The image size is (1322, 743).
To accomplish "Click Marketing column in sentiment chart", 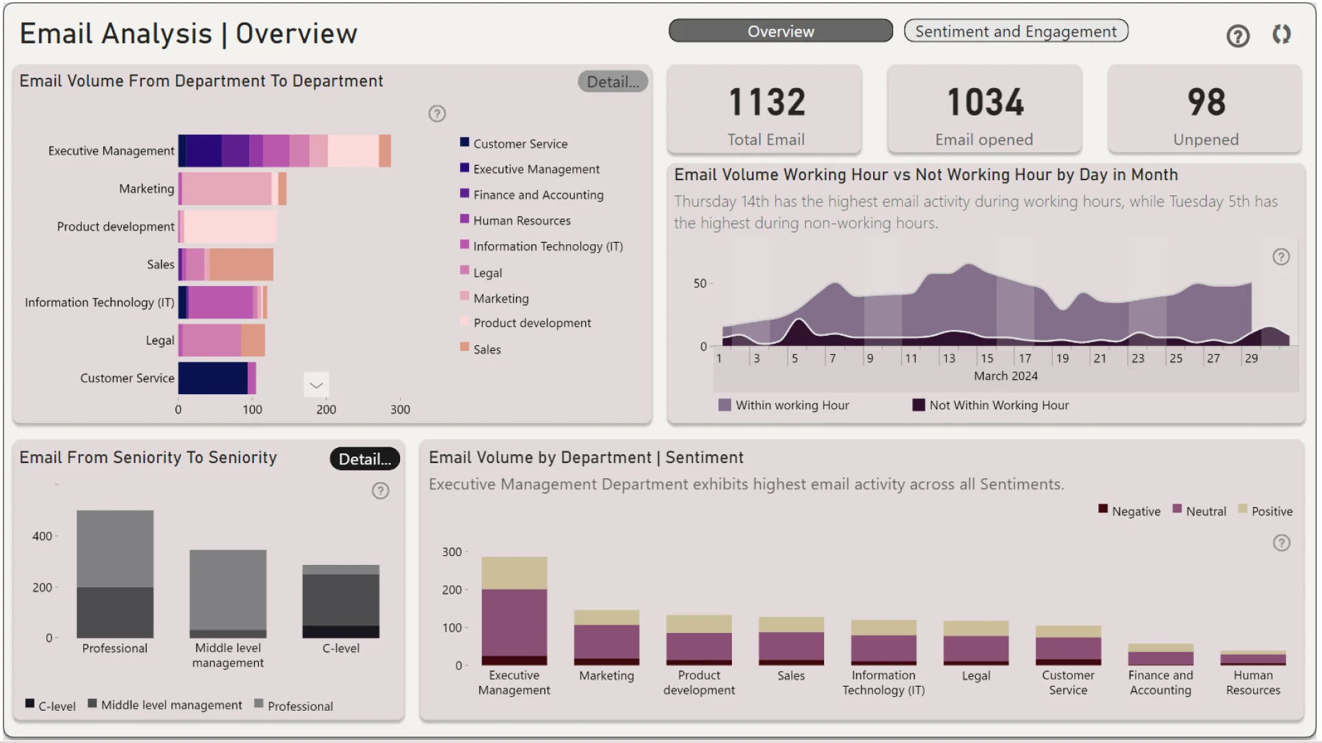I will coord(607,638).
